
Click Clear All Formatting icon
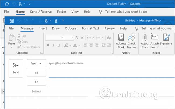click(109, 37)
